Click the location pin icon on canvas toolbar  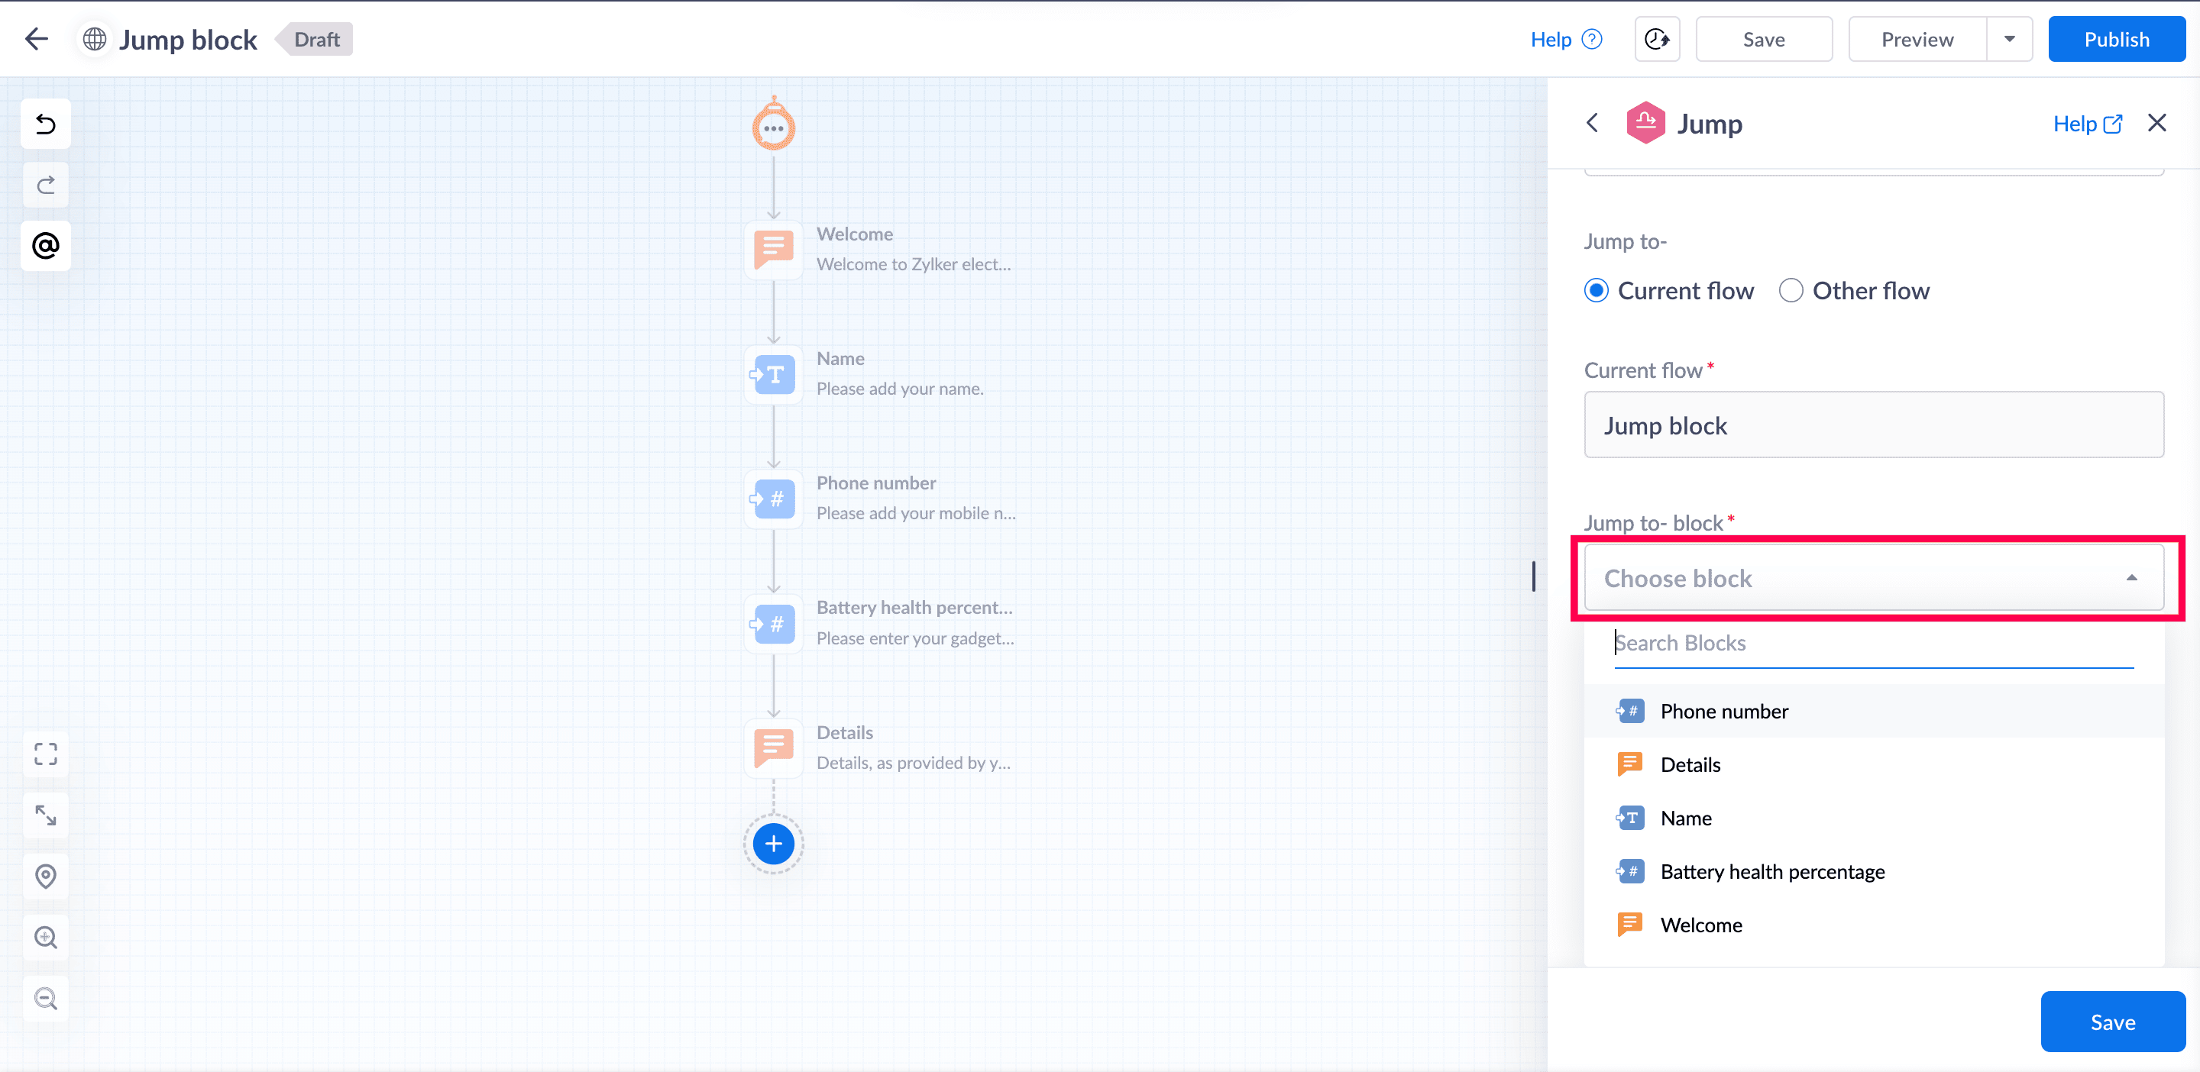click(x=45, y=877)
